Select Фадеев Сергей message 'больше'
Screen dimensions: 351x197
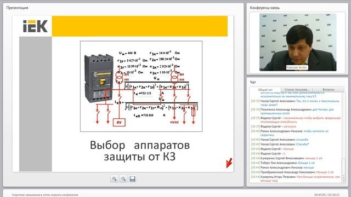(x=272, y=149)
